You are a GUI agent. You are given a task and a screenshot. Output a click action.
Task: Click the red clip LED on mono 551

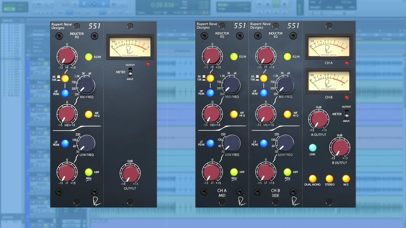[x=148, y=64]
